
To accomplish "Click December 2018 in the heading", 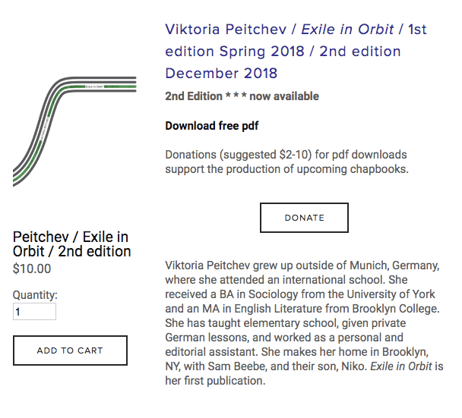I will [x=221, y=74].
